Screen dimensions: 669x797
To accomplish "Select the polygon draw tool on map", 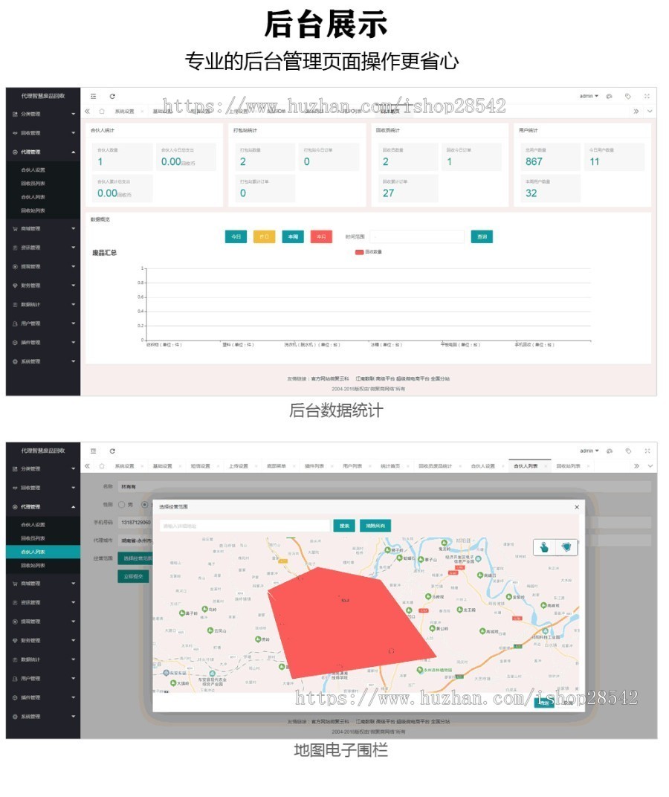I will [x=567, y=547].
